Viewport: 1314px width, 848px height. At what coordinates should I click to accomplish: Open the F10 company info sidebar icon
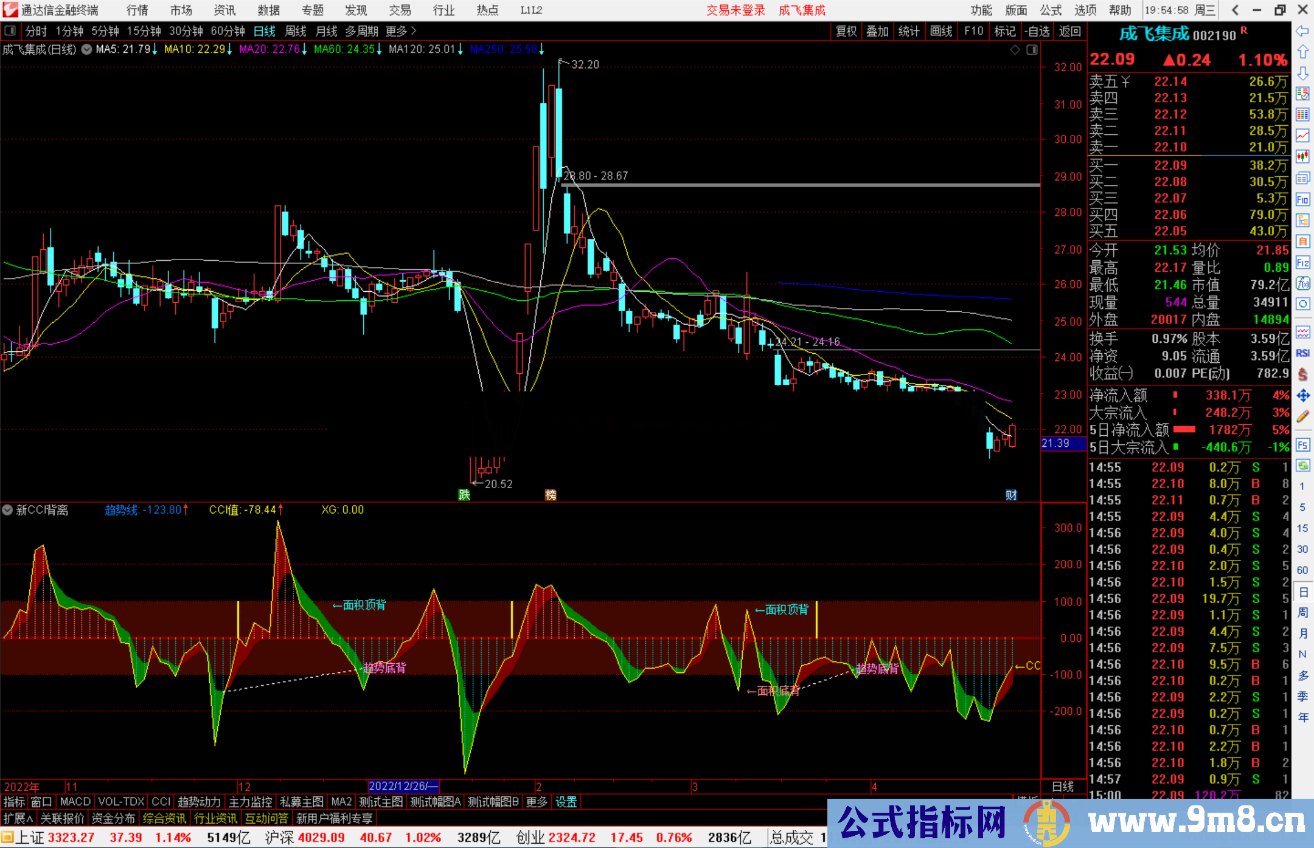click(1302, 199)
